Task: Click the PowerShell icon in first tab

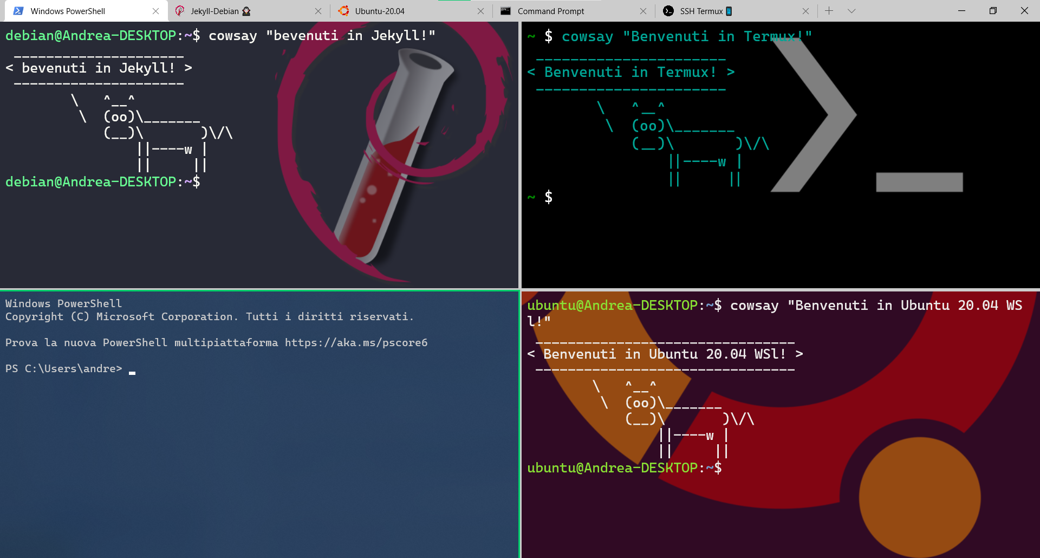Action: [x=18, y=11]
